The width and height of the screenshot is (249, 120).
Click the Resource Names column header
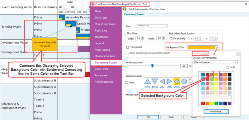(45, 7)
